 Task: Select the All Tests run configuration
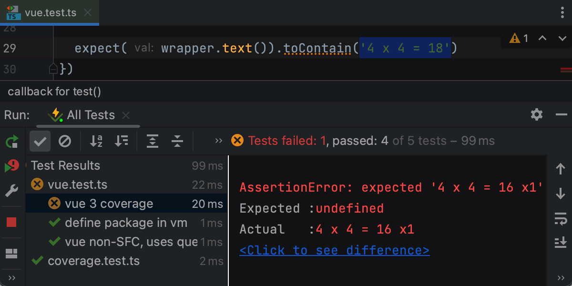point(91,114)
